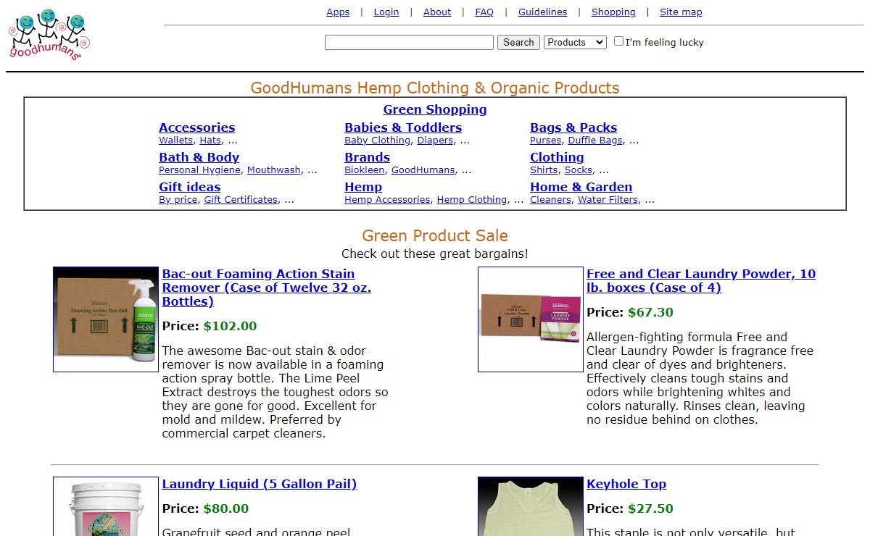
Task: Browse the Brands category
Action: (x=367, y=157)
